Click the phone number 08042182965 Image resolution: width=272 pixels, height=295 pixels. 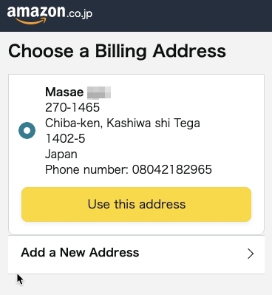click(172, 169)
